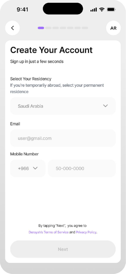The width and height of the screenshot is (126, 274).
Task: Click the last progress step indicator
Action: (x=85, y=28)
